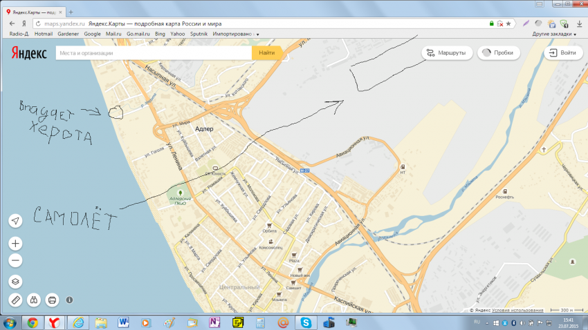Select the ruler distance tool

(x=16, y=300)
